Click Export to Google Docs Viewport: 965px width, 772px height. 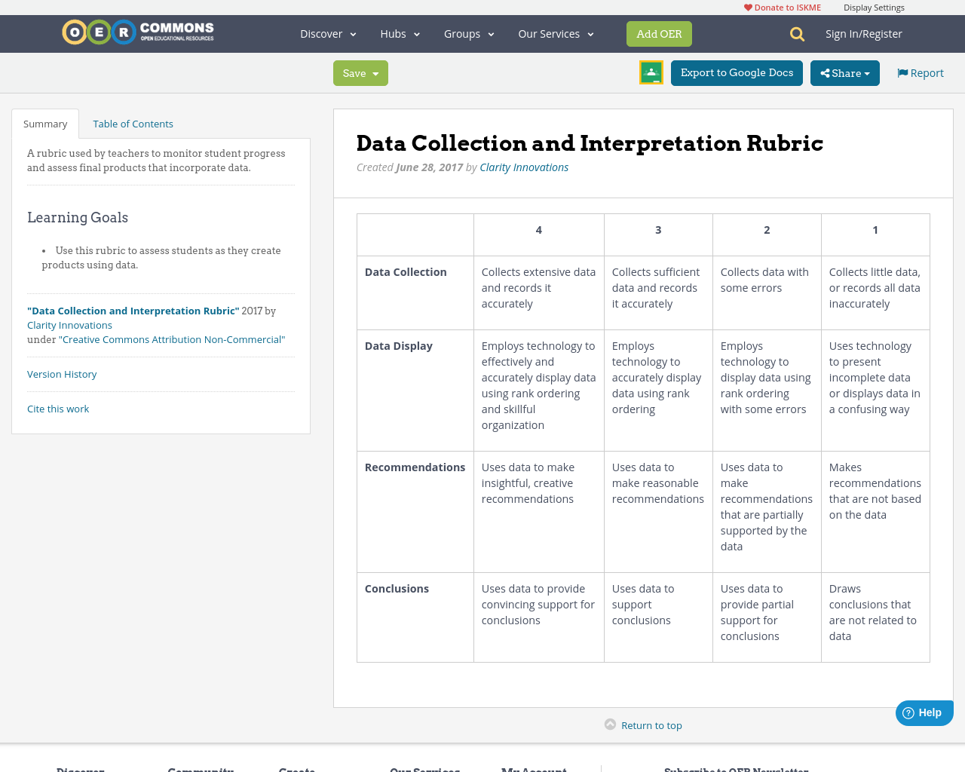pos(737,72)
